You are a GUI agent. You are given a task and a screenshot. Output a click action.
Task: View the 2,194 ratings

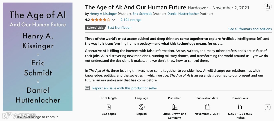click(131, 20)
